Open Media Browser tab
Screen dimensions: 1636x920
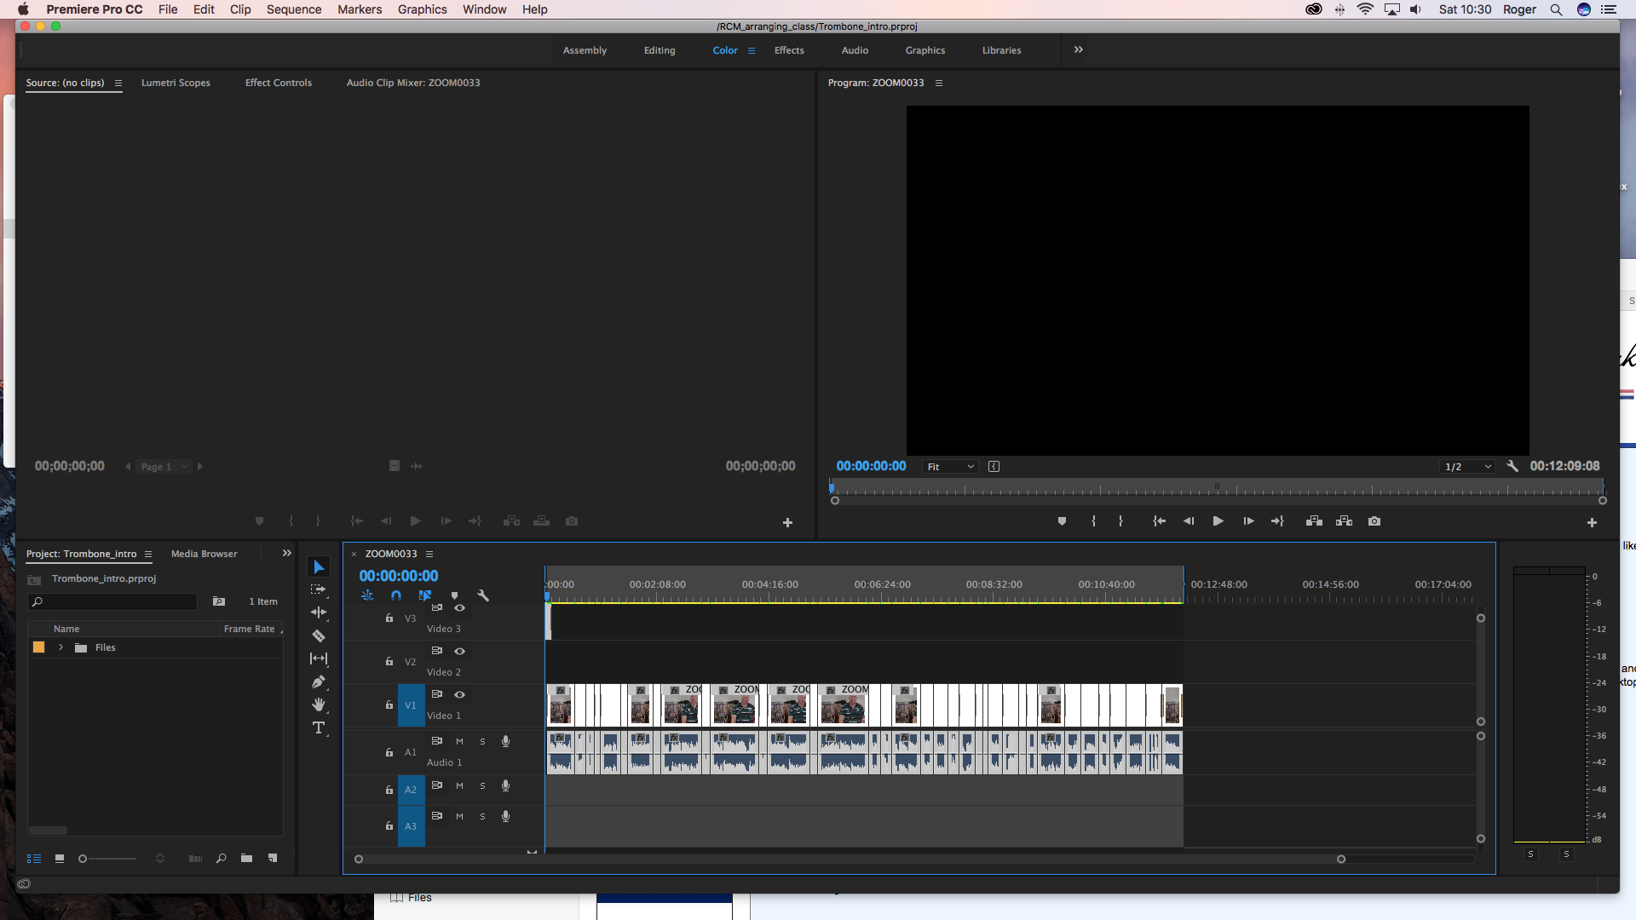(x=204, y=554)
